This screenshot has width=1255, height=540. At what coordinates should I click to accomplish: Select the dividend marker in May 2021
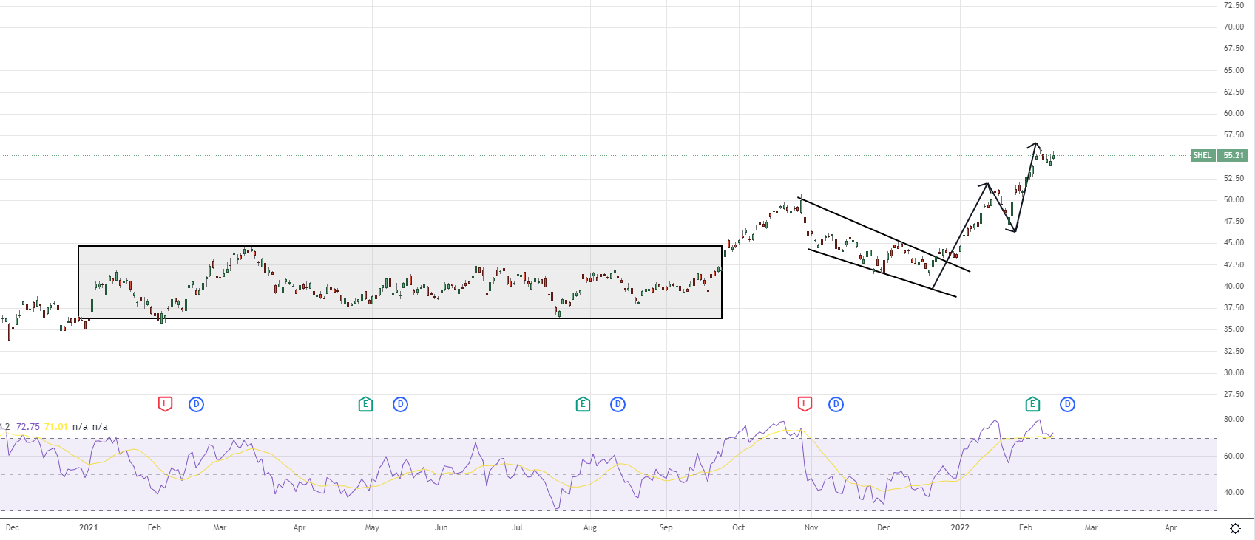400,404
